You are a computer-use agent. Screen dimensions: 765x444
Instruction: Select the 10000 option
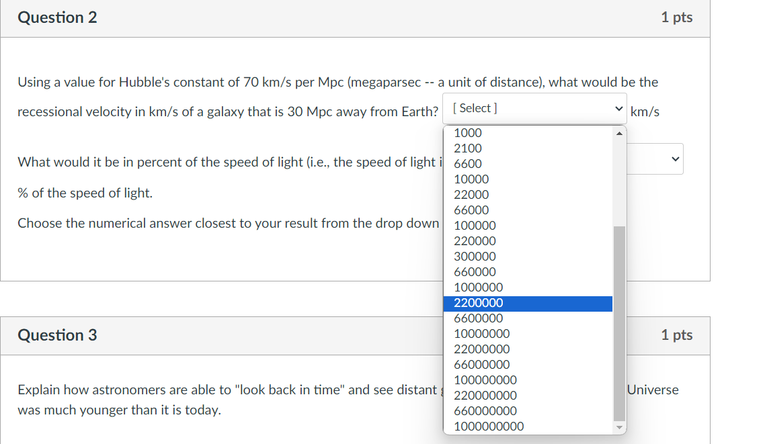(471, 179)
